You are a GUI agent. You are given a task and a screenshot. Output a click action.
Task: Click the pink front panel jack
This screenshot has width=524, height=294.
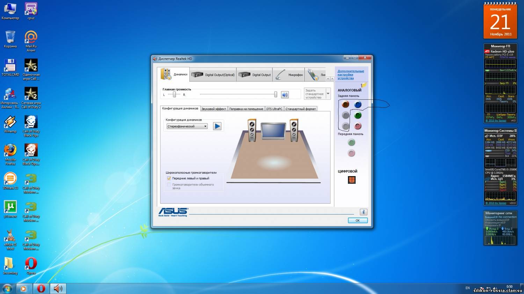[351, 153]
